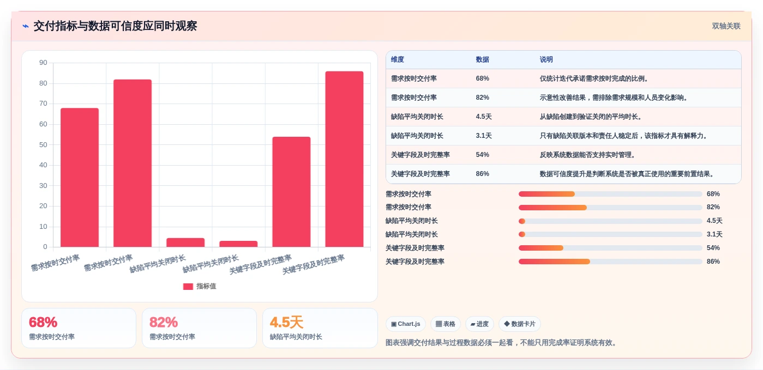Viewport: 763px width, 370px height.
Task: Click the 数据卡片 tag chip
Action: click(520, 324)
